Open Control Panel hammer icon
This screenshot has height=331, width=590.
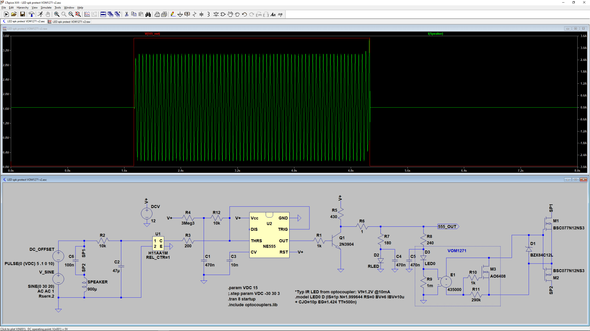tap(31, 14)
